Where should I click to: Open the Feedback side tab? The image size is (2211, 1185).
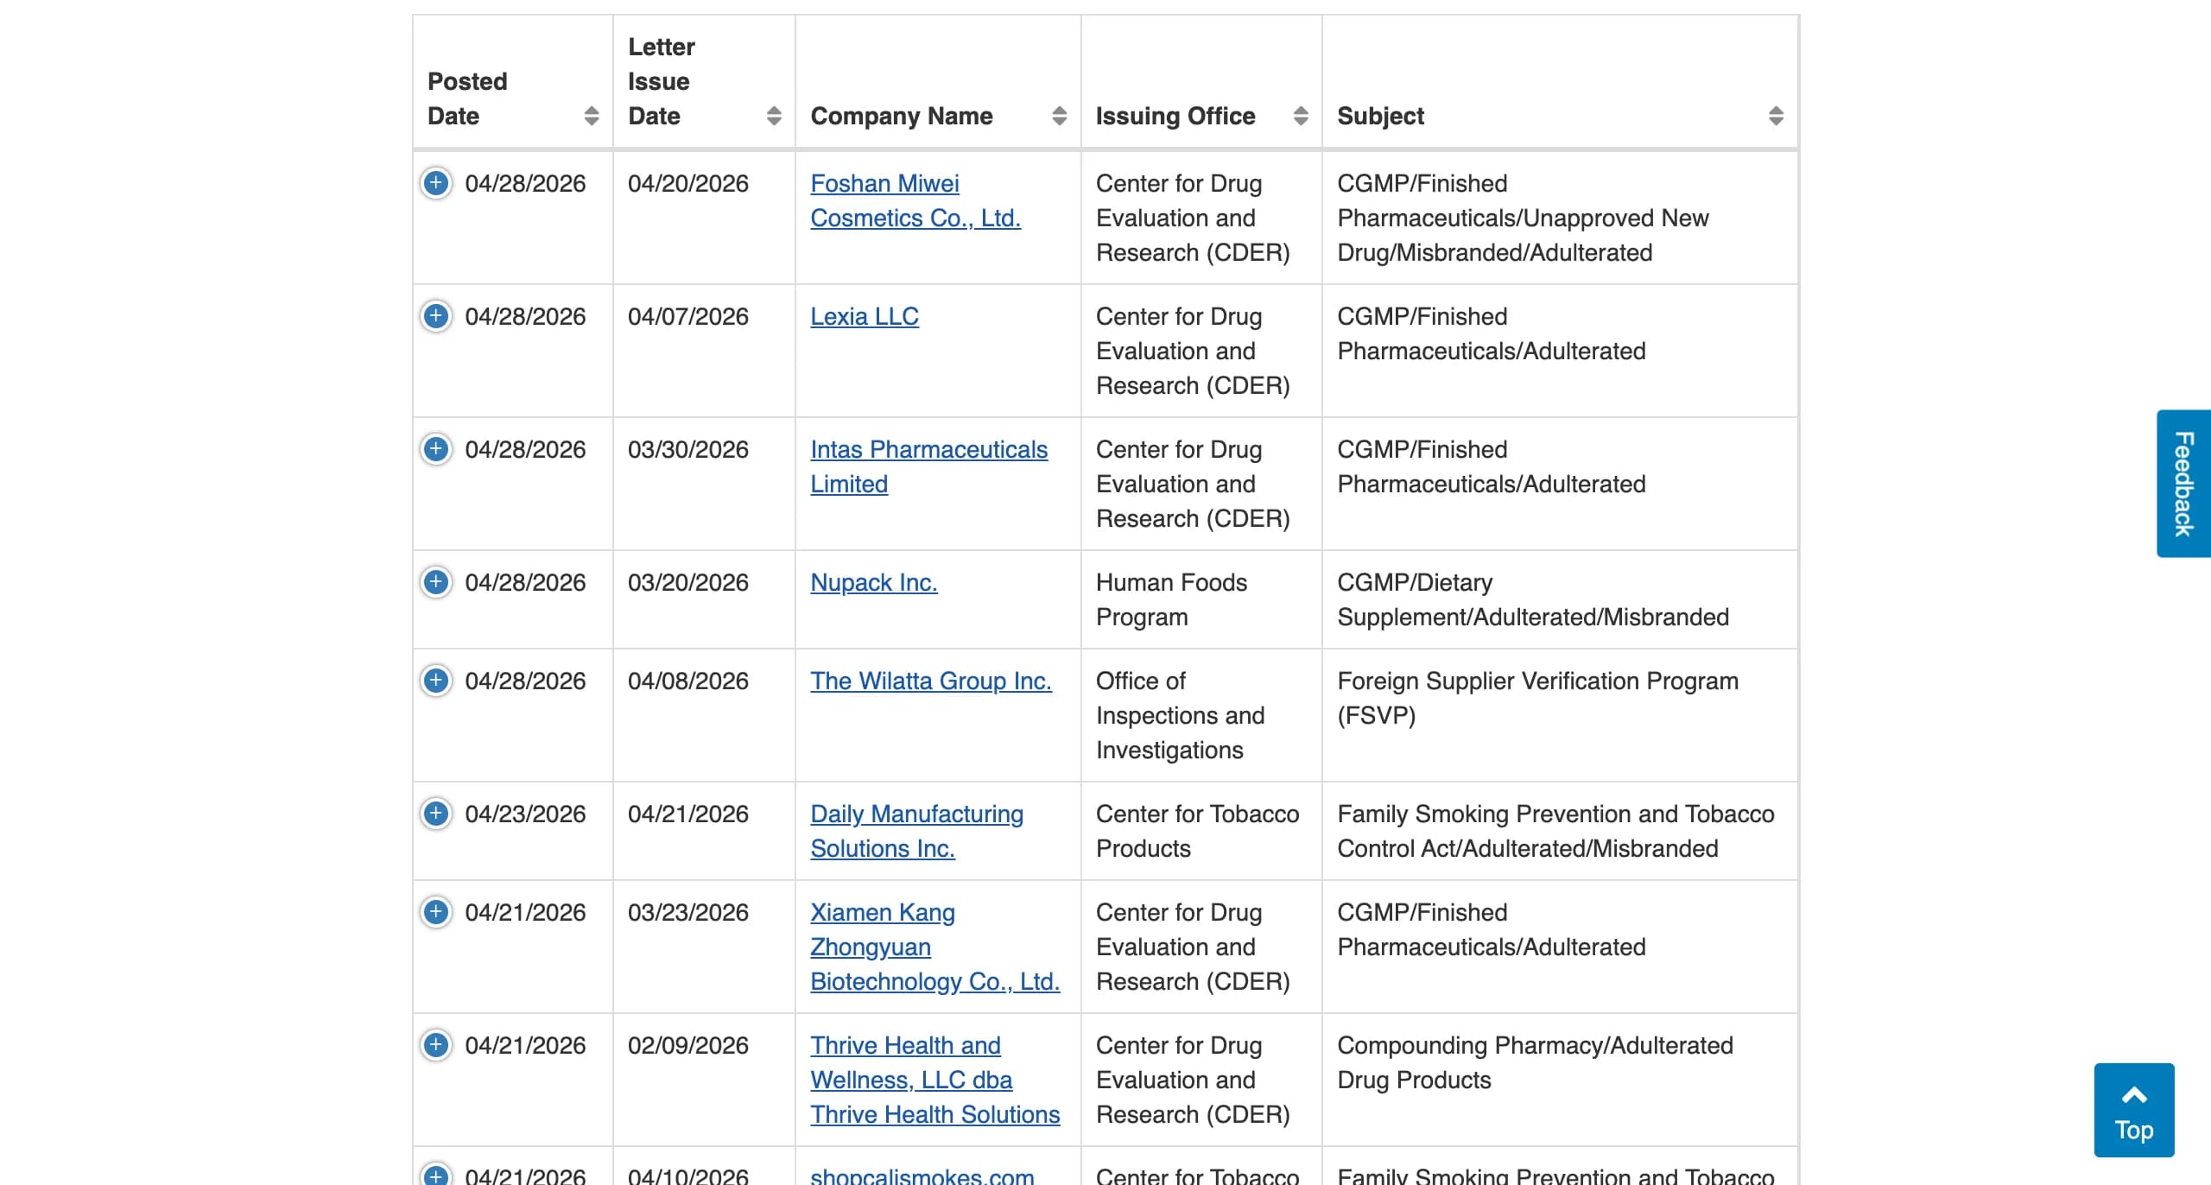2183,484
